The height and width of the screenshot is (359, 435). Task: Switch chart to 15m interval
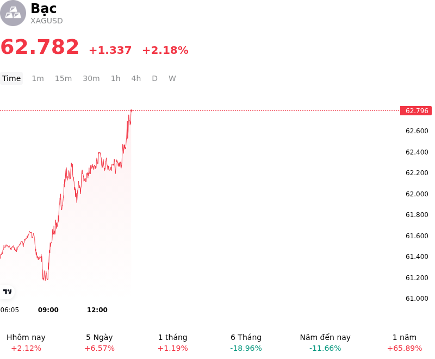pyautogui.click(x=63, y=78)
